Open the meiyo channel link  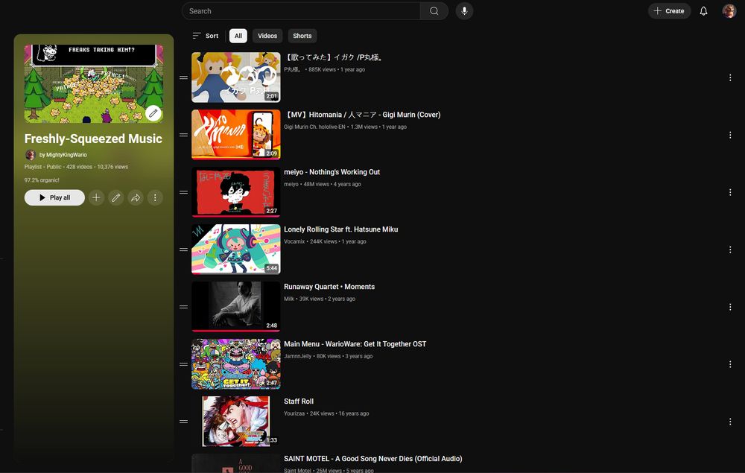[291, 184]
